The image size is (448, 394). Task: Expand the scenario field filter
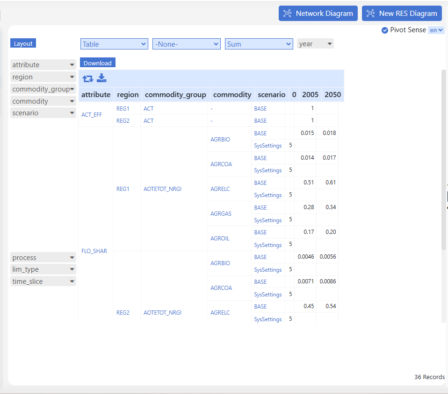[x=43, y=113]
